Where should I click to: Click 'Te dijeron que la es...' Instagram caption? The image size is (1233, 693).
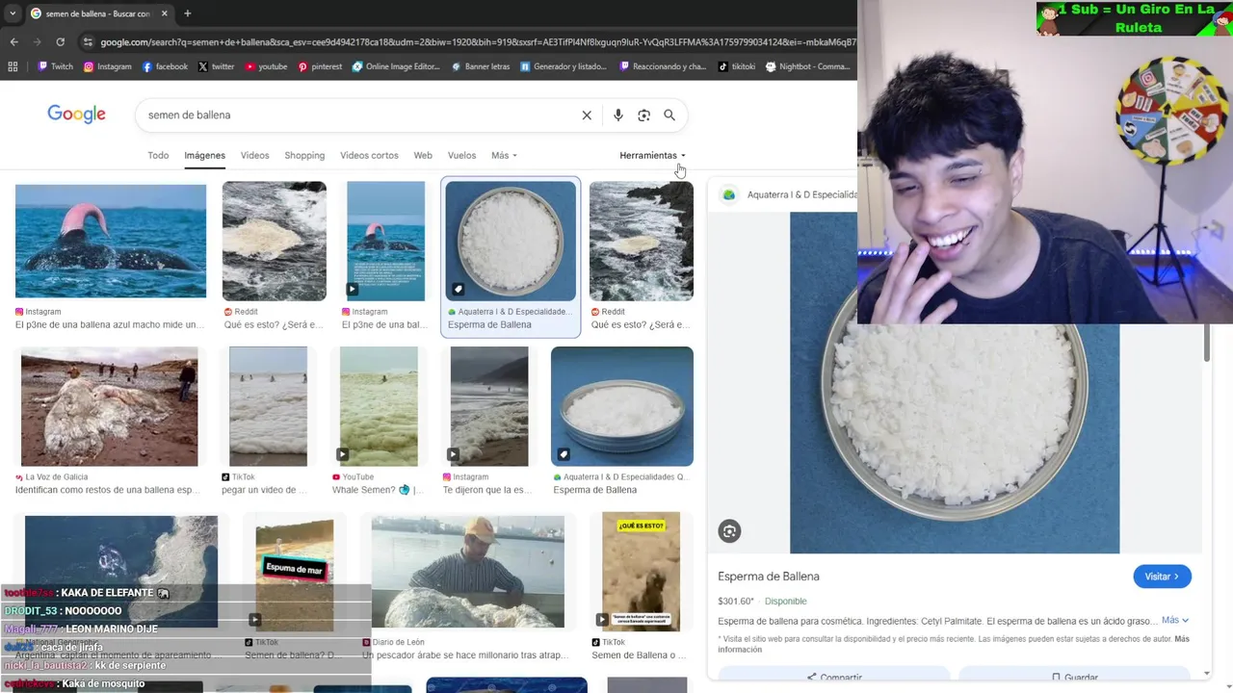486,490
